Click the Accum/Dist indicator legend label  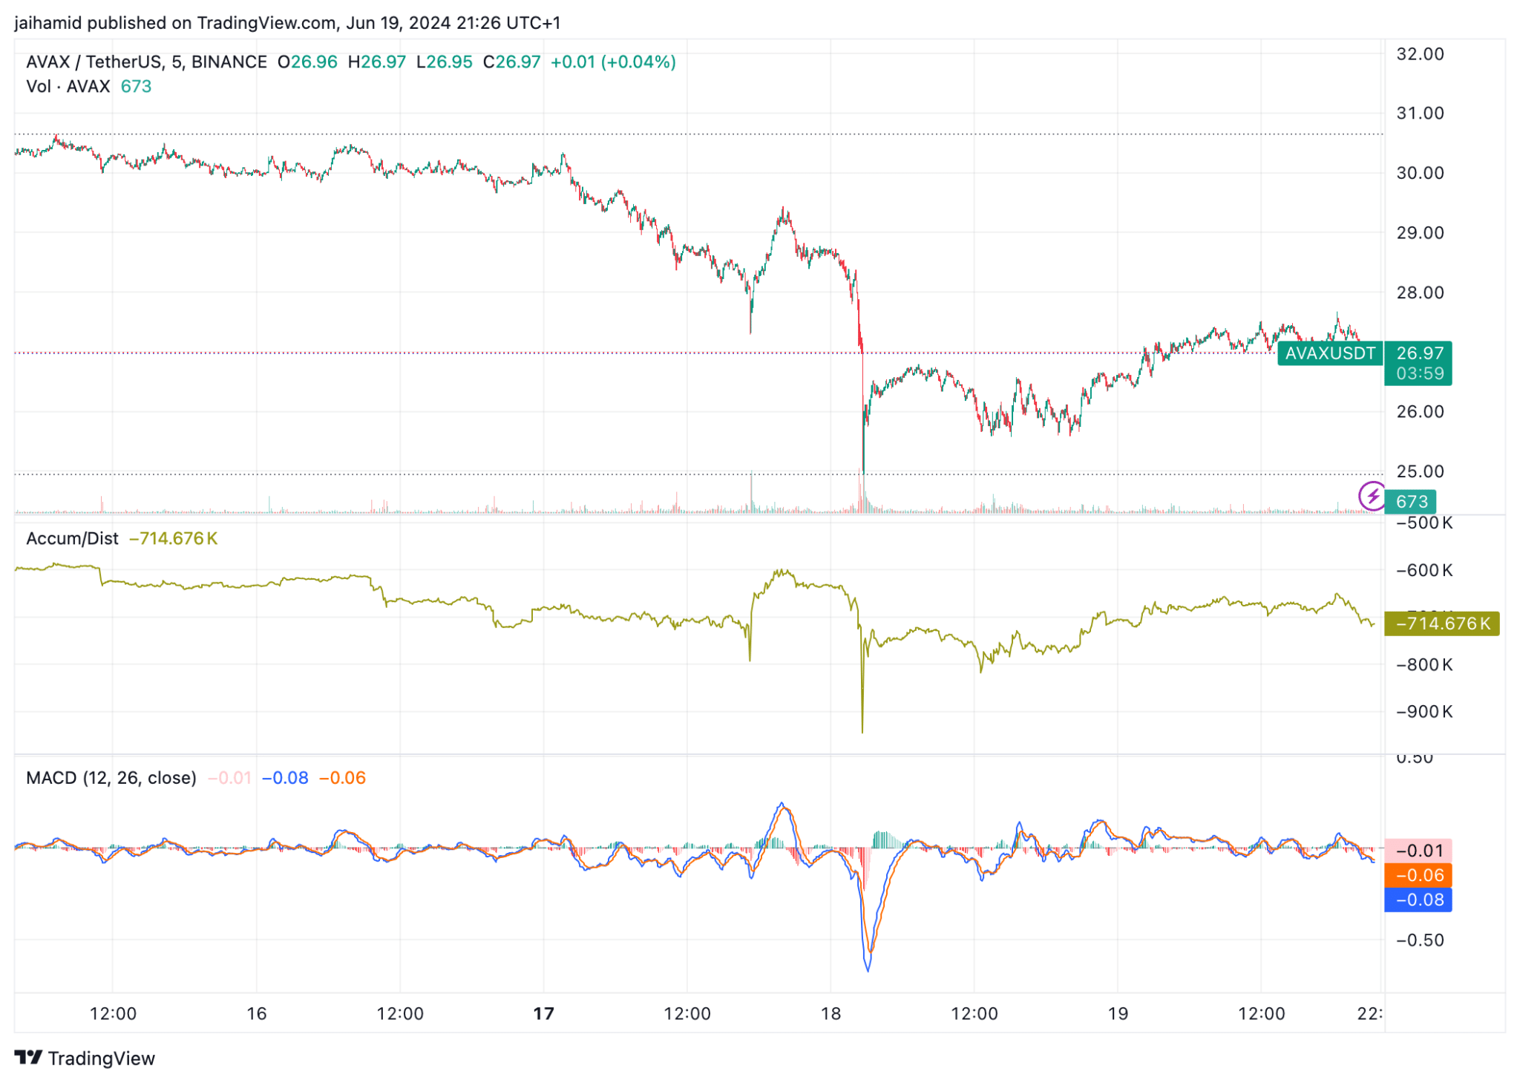tap(72, 539)
